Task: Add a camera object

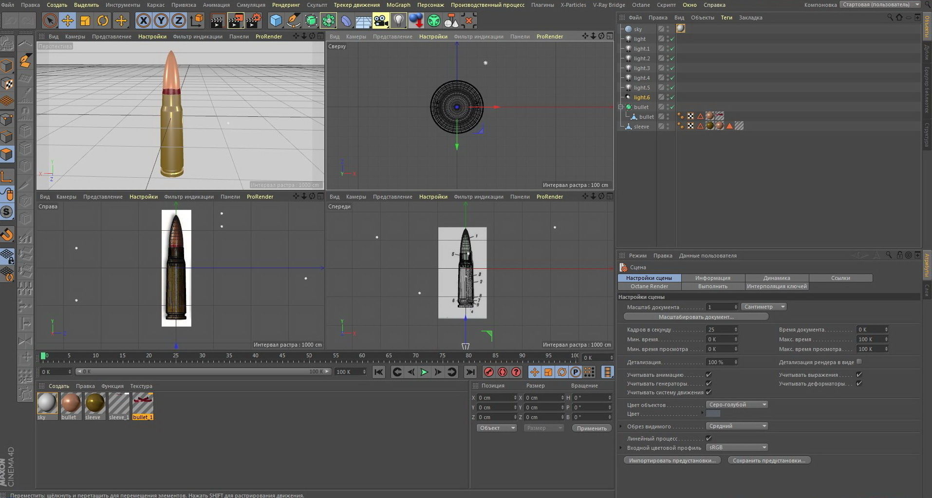Action: [381, 20]
